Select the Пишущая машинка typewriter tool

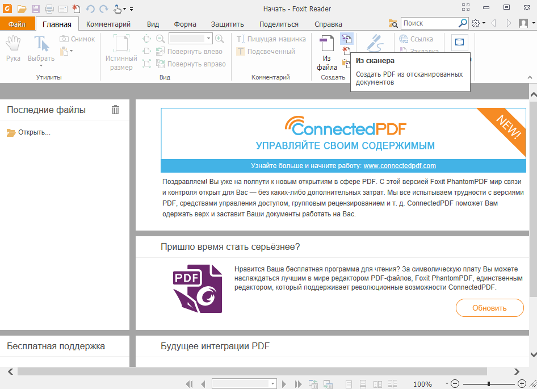pos(271,39)
